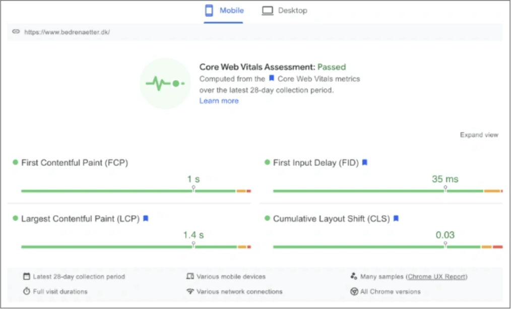Expand the First Input Delay (FID) metric
Image resolution: width=511 pixels, height=309 pixels.
tap(315, 163)
